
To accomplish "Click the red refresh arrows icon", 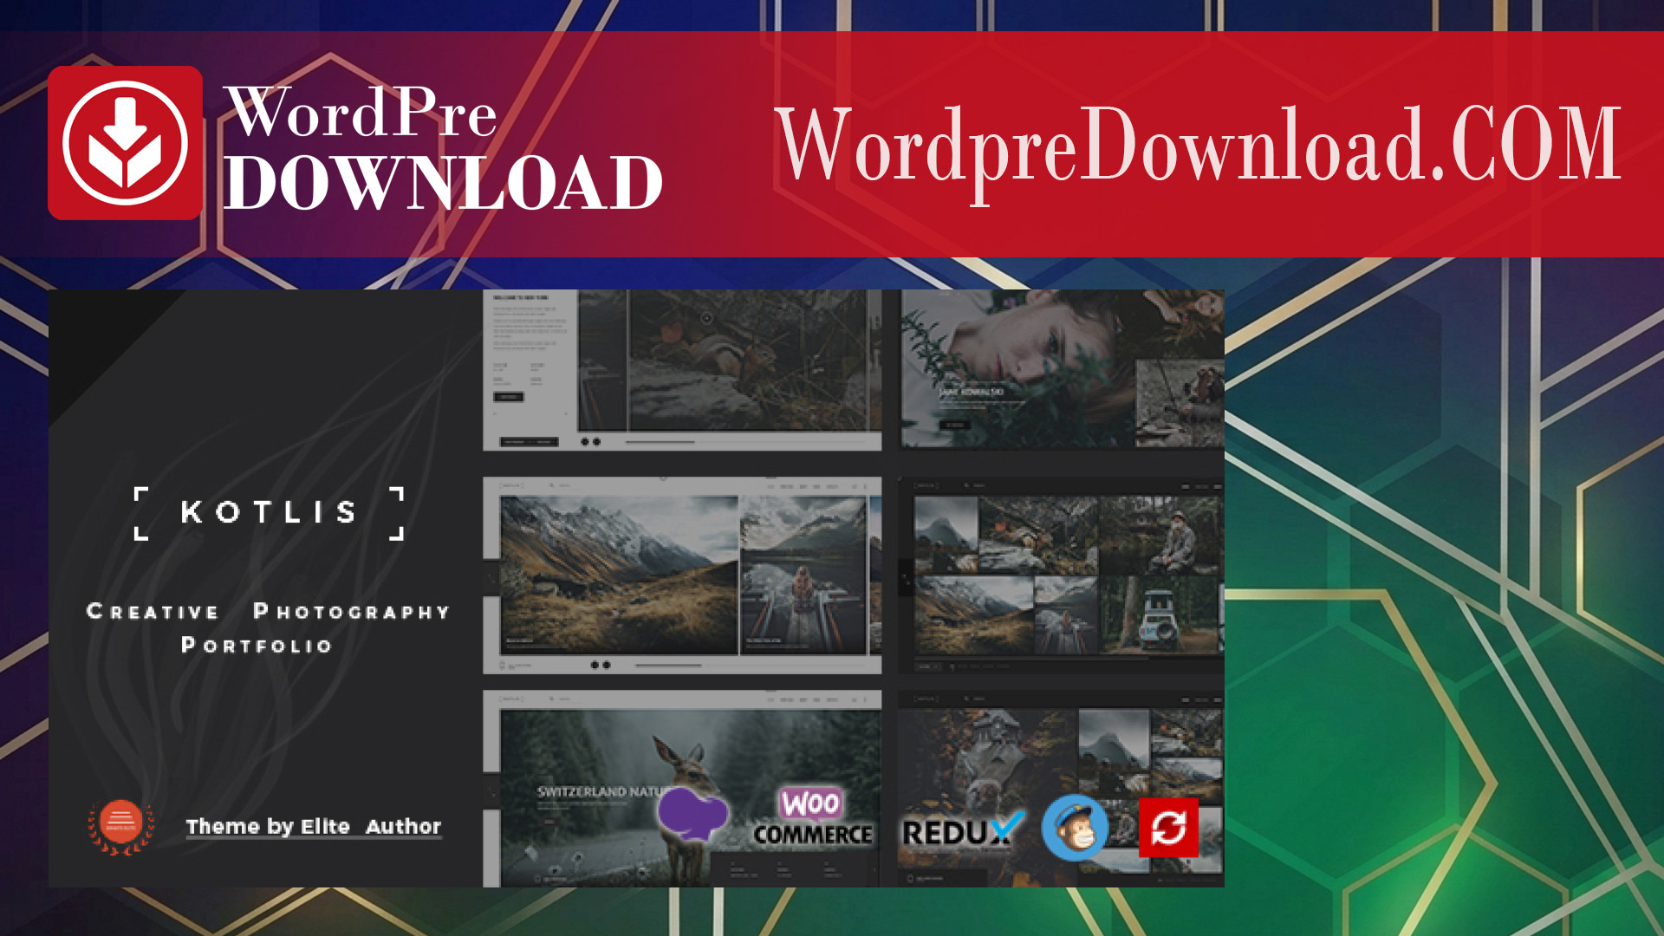I will [x=1168, y=828].
